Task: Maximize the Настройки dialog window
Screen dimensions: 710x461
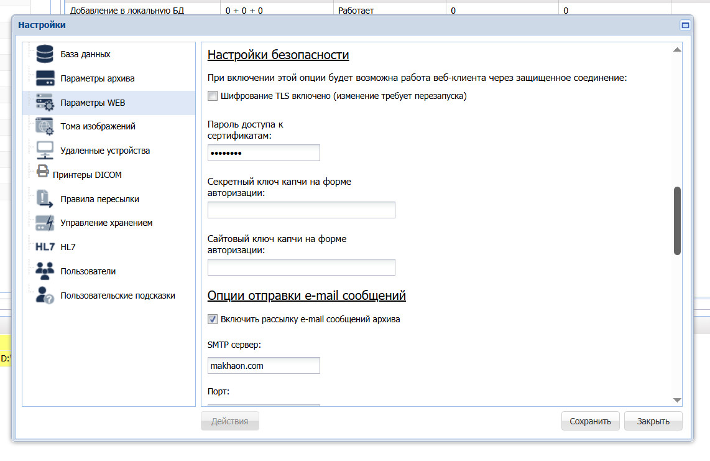Action: 685,26
